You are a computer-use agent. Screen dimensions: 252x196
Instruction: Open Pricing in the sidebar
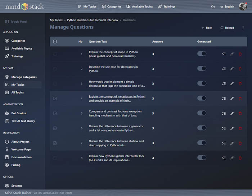click(x=22, y=165)
